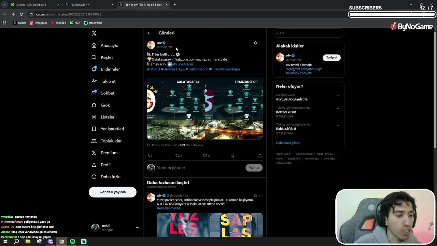Open #Galatasaray hashtag
Screen dimensions: 437x246
click(x=172, y=69)
